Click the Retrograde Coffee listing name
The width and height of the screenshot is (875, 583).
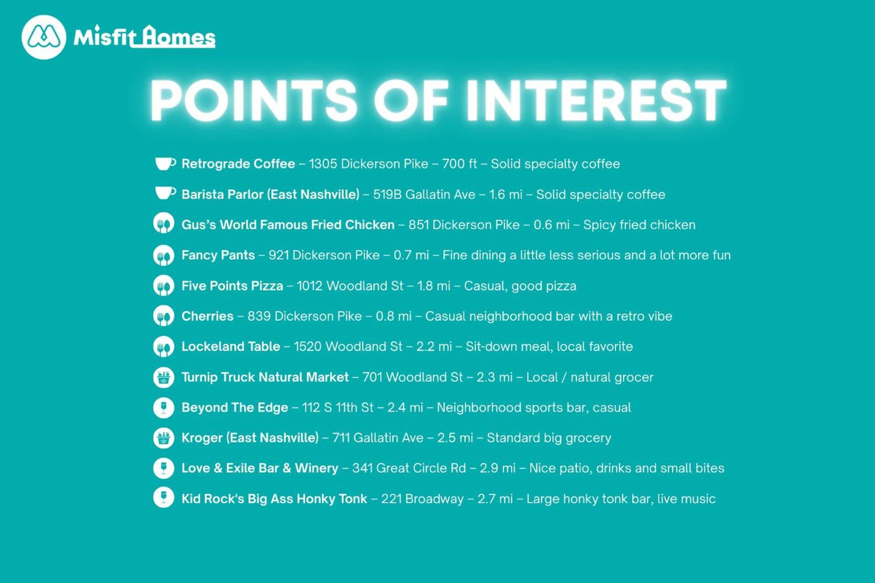[238, 164]
